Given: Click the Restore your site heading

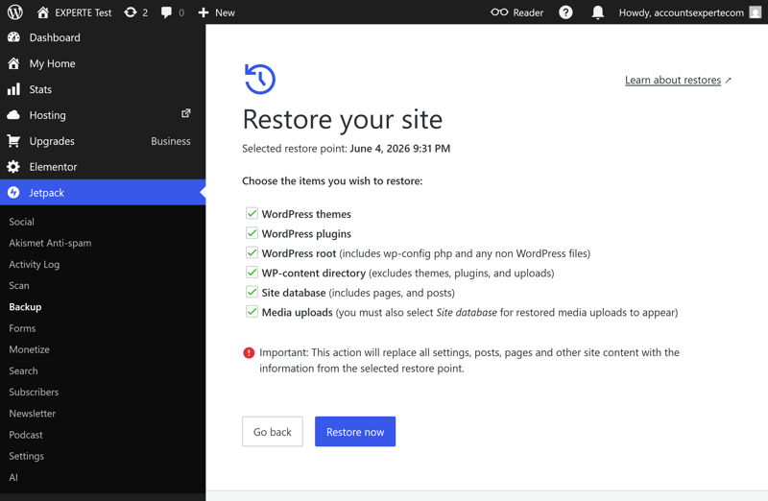Looking at the screenshot, I should click(x=343, y=120).
